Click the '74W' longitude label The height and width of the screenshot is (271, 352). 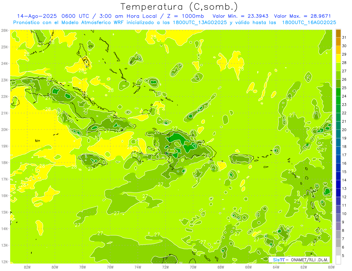[138, 267]
